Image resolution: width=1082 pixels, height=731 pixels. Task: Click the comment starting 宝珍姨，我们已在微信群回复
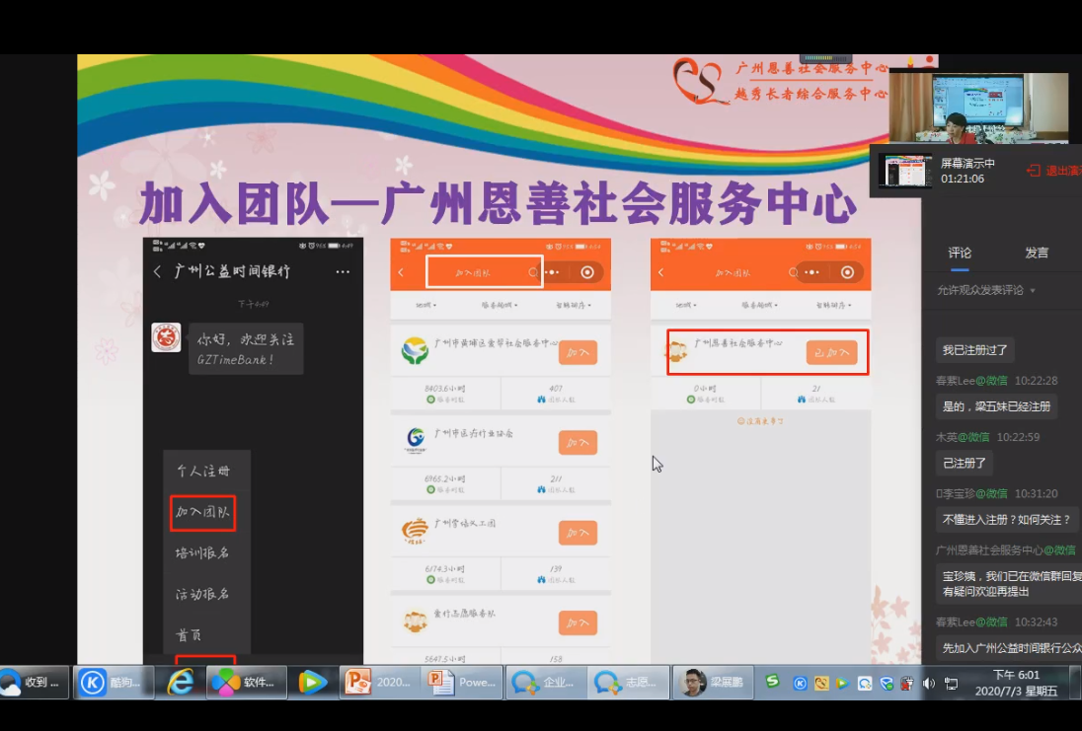point(1009,583)
